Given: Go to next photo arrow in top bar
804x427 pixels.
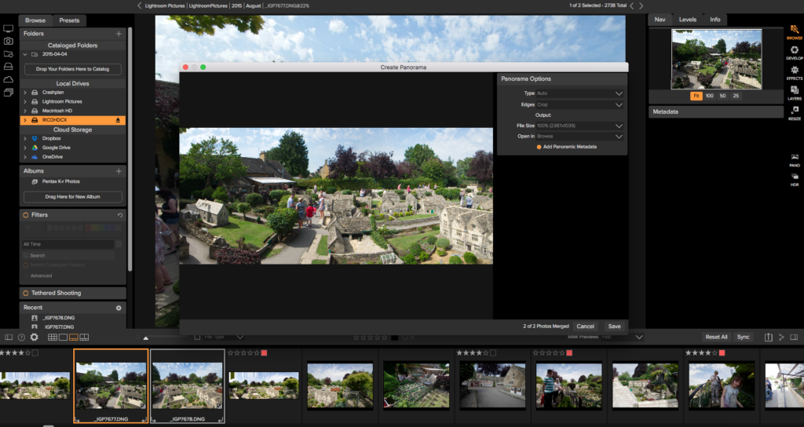Looking at the screenshot, I should [x=641, y=5].
